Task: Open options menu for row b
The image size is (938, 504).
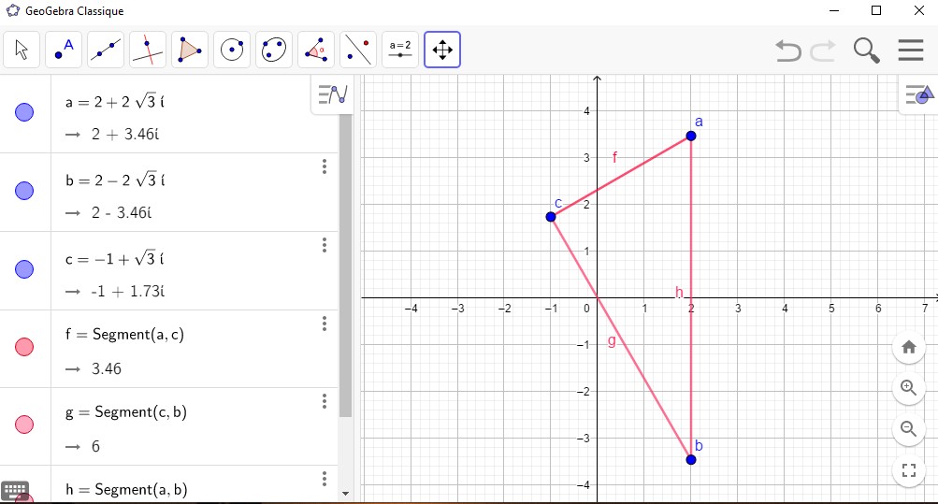Action: (325, 166)
